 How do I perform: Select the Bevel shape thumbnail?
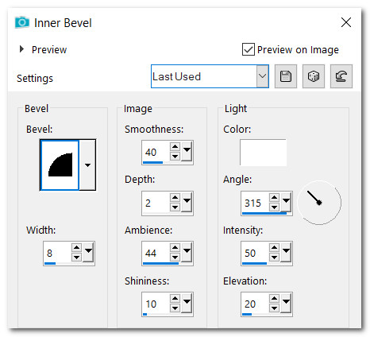click(60, 165)
